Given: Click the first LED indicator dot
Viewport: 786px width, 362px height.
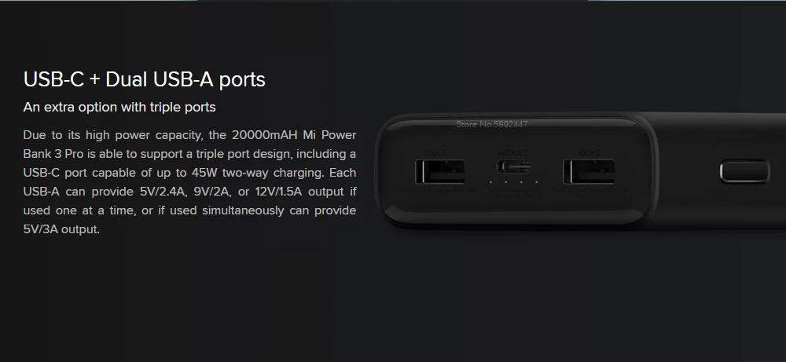Looking at the screenshot, I should point(490,182).
